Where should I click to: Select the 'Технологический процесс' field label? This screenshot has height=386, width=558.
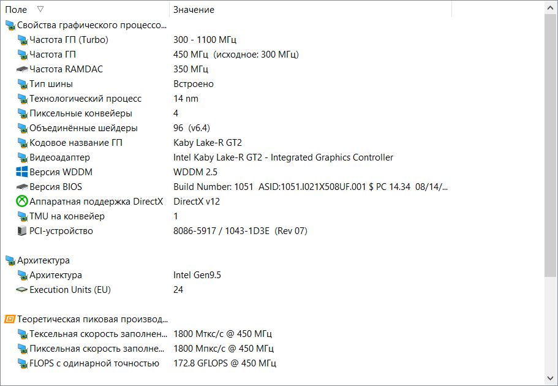click(85, 99)
